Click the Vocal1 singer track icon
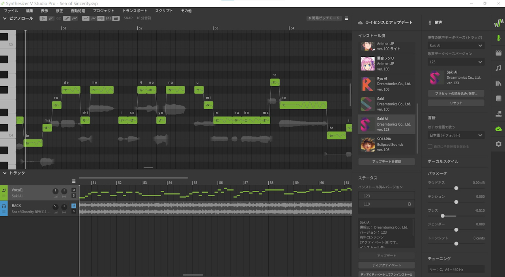This screenshot has height=277, width=505. coord(4,190)
